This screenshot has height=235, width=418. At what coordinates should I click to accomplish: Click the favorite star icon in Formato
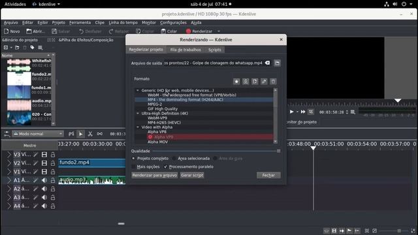point(236,82)
